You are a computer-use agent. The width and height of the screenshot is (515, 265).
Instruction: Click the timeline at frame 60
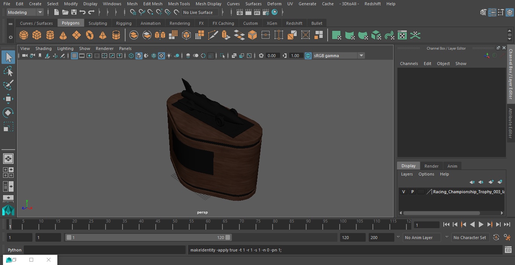click(208, 224)
